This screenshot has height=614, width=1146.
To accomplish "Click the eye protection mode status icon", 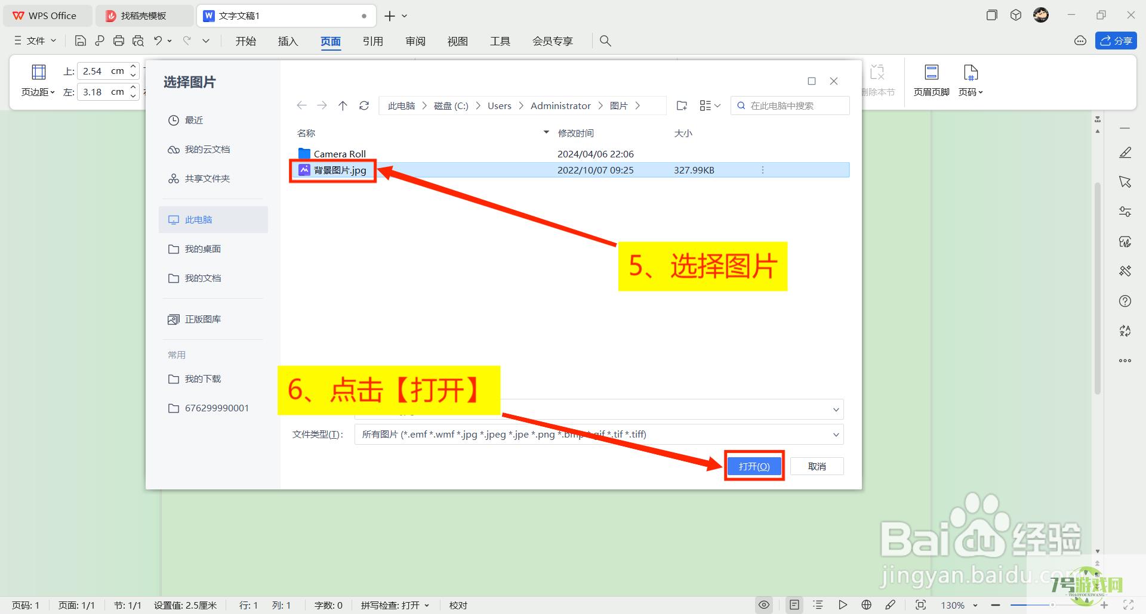I will click(764, 605).
